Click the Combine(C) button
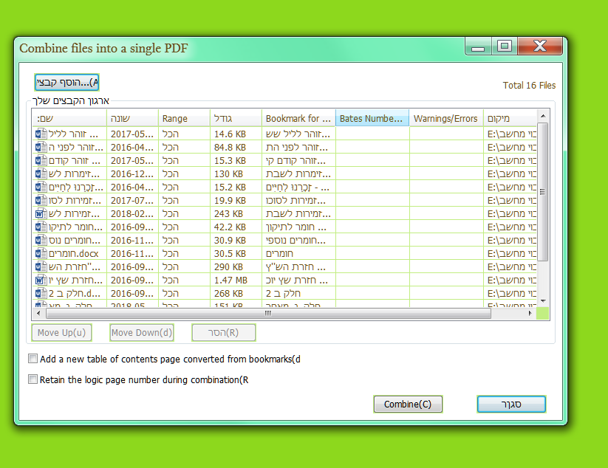This screenshot has height=468, width=608. point(408,404)
